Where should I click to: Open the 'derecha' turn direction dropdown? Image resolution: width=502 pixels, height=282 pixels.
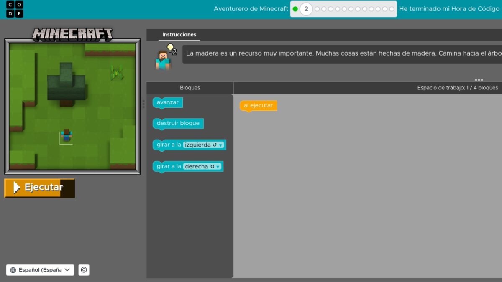(x=202, y=166)
